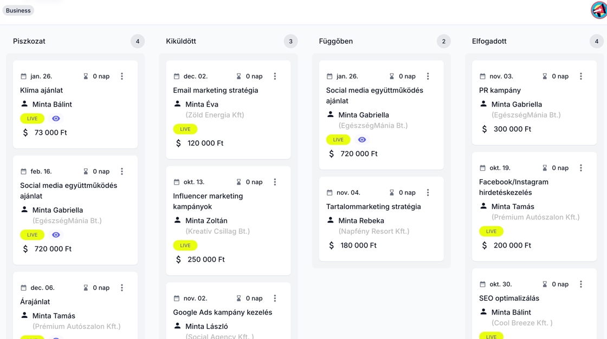Click dollar icon beside 180 000 Ft
This screenshot has width=607, height=339.
[332, 245]
